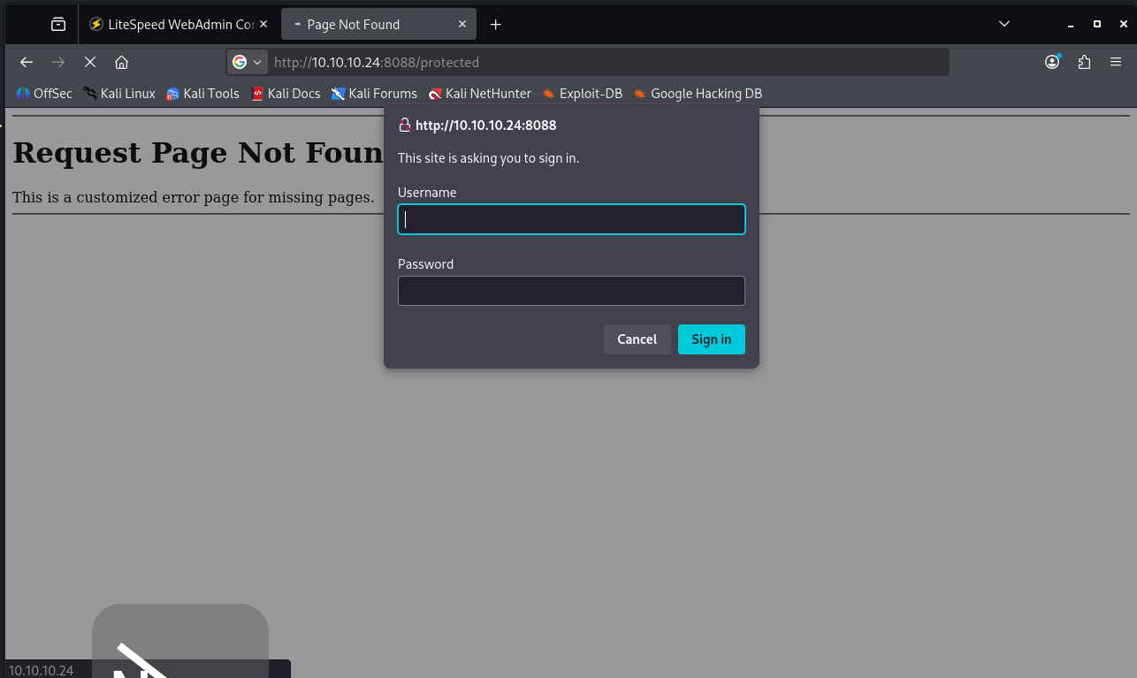Open the hamburger application menu

(1116, 62)
